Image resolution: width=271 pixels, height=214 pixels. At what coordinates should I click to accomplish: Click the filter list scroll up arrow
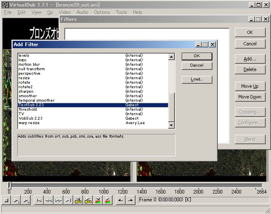pos(171,57)
